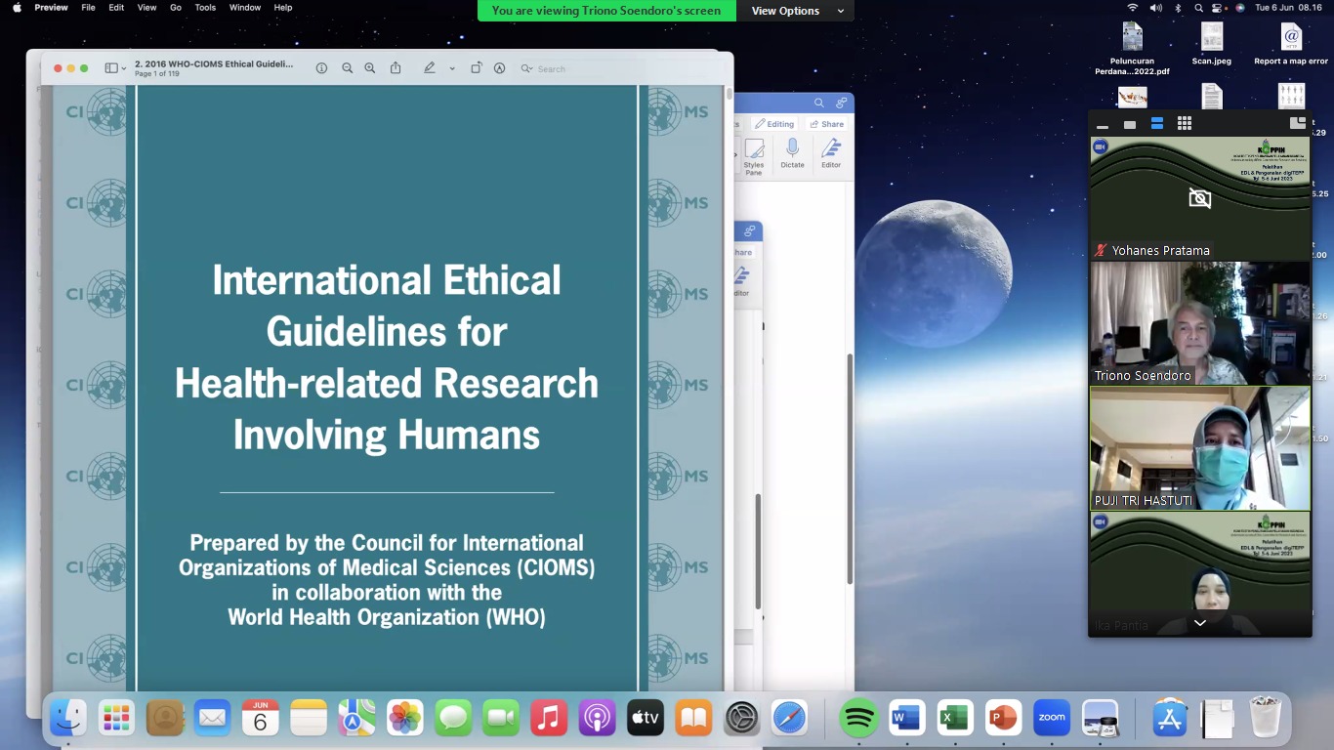Expand the sidebar view options chevron

[x=123, y=69]
